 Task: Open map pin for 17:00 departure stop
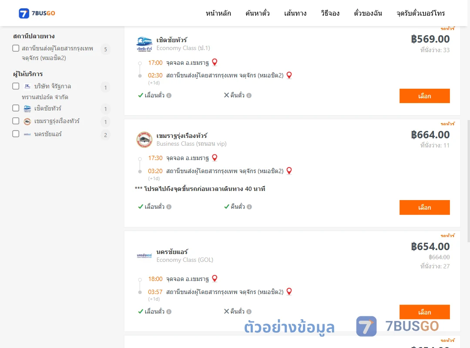click(215, 62)
